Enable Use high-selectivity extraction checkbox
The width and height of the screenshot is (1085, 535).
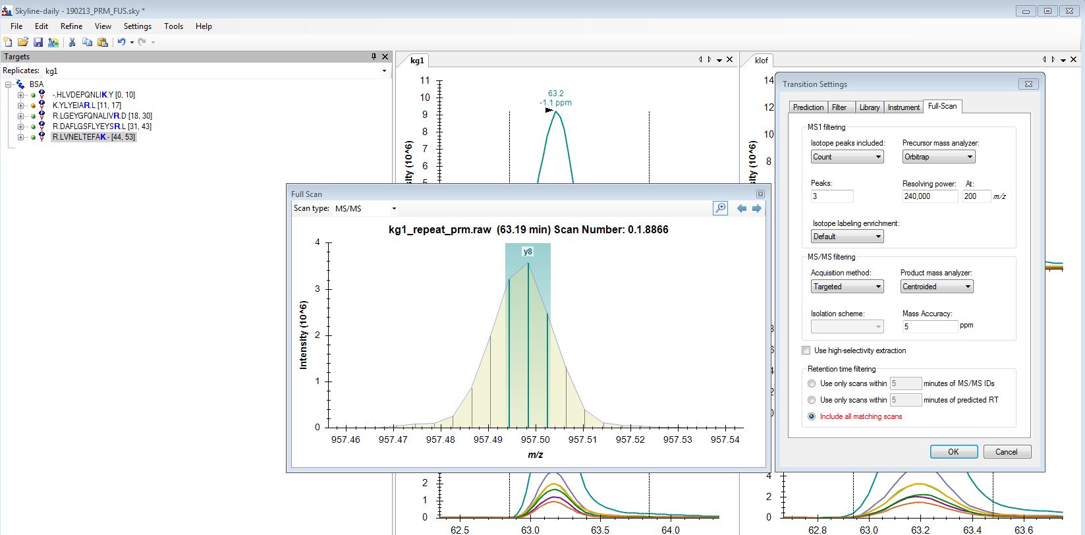(806, 351)
